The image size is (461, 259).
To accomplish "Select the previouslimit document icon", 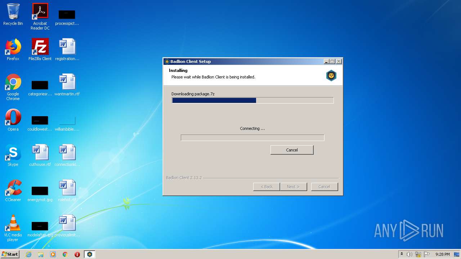I will tap(67, 226).
